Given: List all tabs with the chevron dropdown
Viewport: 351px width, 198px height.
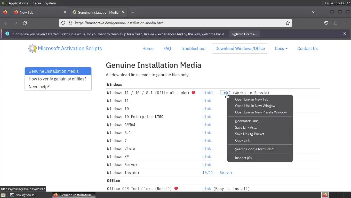Looking at the screenshot, I should pyautogui.click(x=313, y=12).
